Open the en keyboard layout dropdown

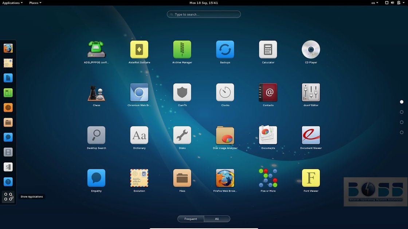374,3
